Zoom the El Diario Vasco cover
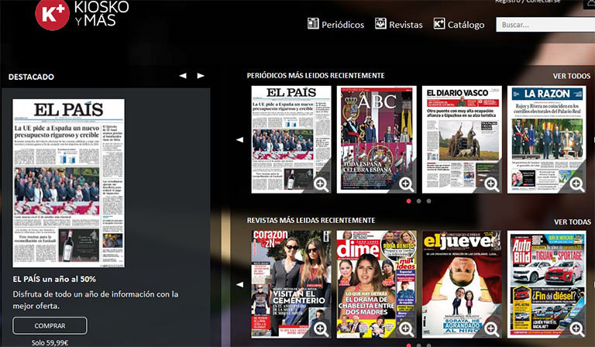The width and height of the screenshot is (595, 347). 491,184
